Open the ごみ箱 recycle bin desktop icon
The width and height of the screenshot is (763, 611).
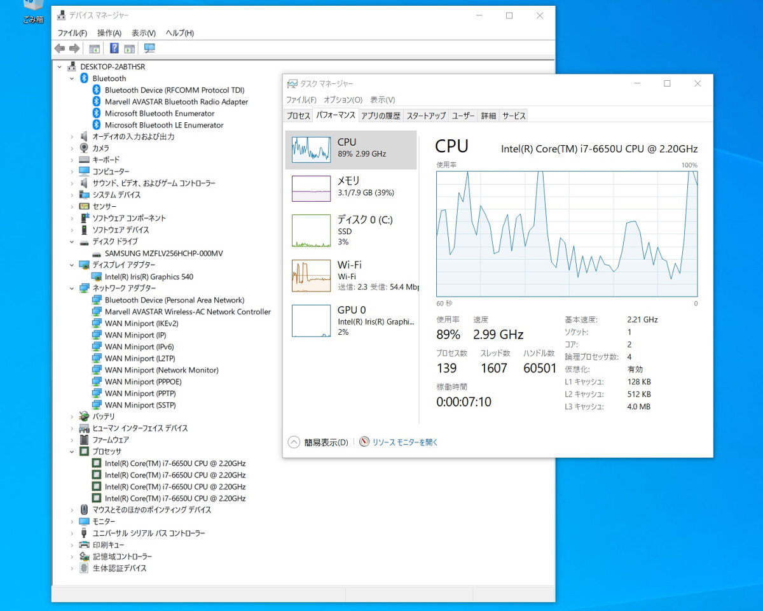33,11
